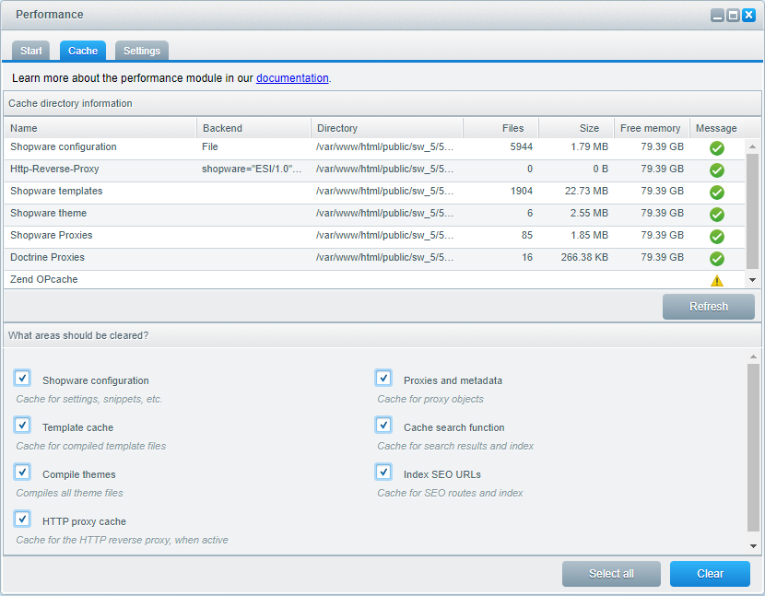The width and height of the screenshot is (765, 596).
Task: Click the shopware="ESI/1.0" backend cell
Action: [253, 169]
